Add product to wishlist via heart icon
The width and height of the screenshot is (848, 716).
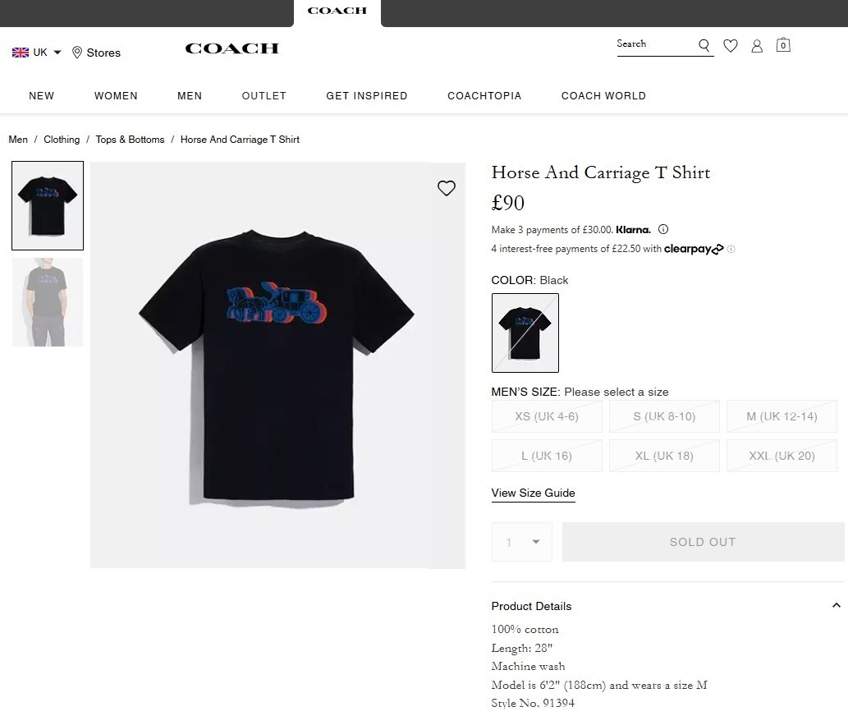tap(447, 188)
